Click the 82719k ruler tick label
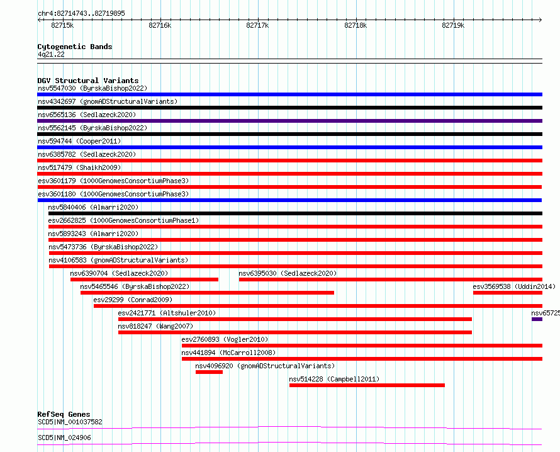 (x=453, y=25)
